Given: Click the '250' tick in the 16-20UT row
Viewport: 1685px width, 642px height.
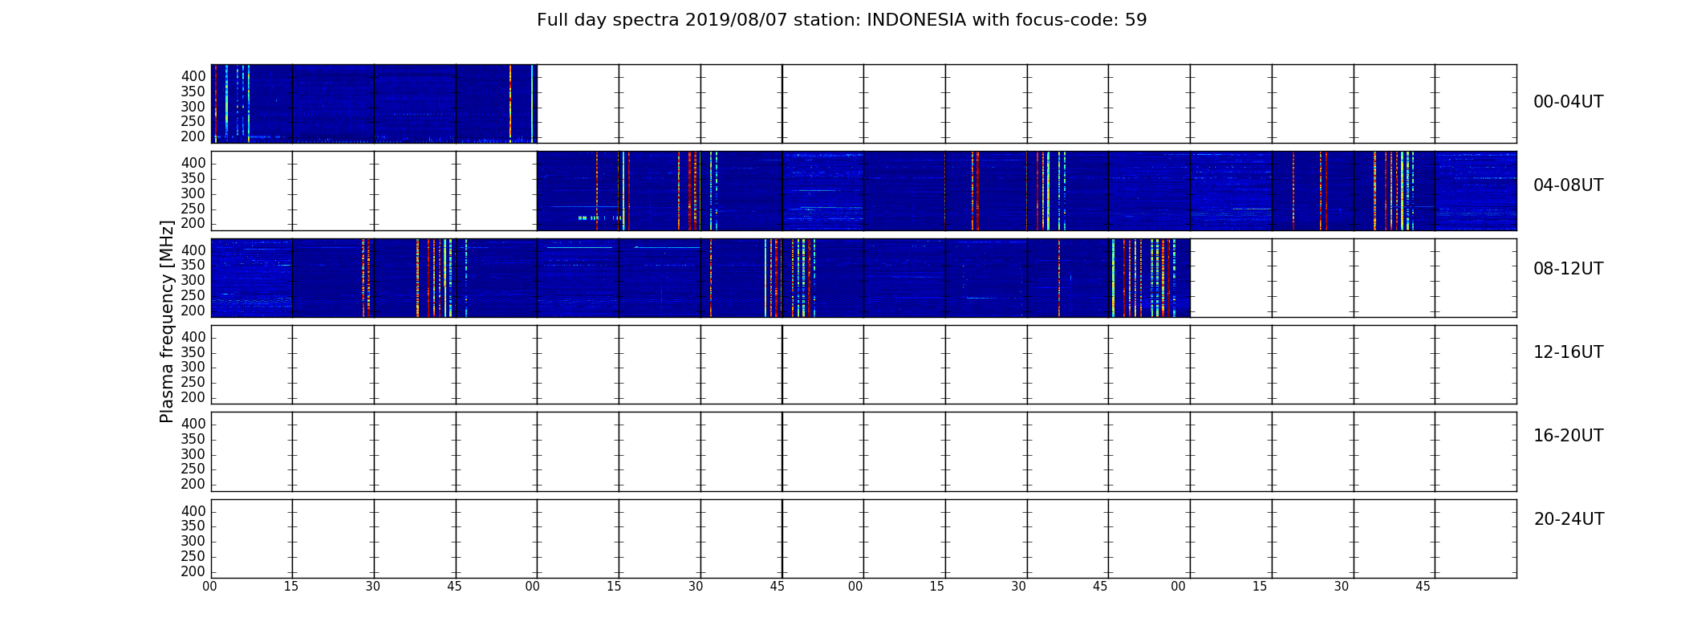Looking at the screenshot, I should 193,469.
